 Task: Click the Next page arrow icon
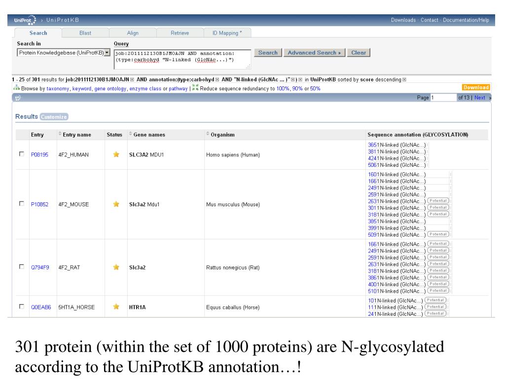click(490, 98)
